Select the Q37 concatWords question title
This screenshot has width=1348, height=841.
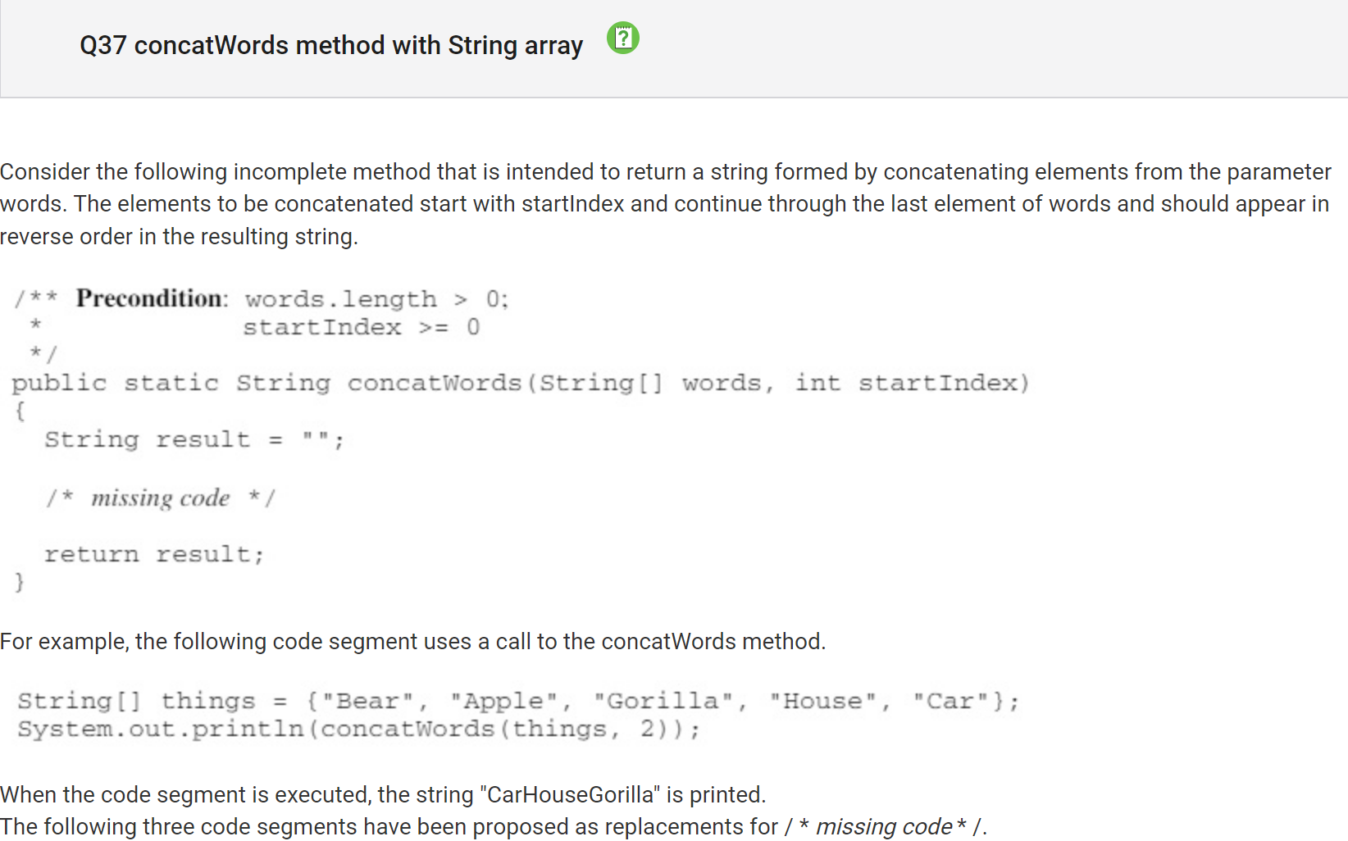pos(331,45)
